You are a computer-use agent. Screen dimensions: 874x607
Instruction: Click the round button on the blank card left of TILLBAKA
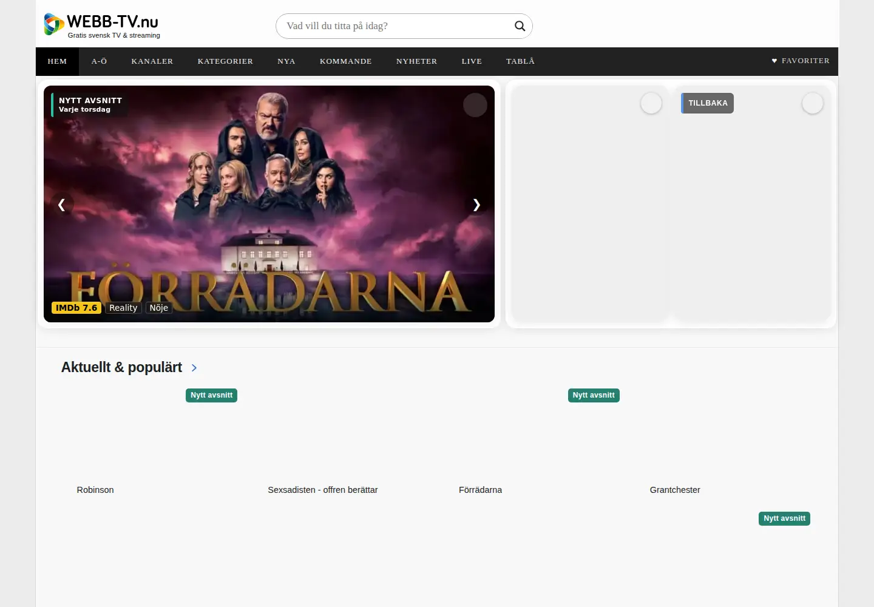coord(651,103)
